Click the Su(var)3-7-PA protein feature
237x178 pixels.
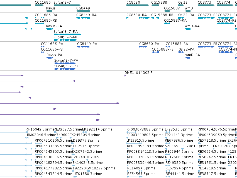65,63
